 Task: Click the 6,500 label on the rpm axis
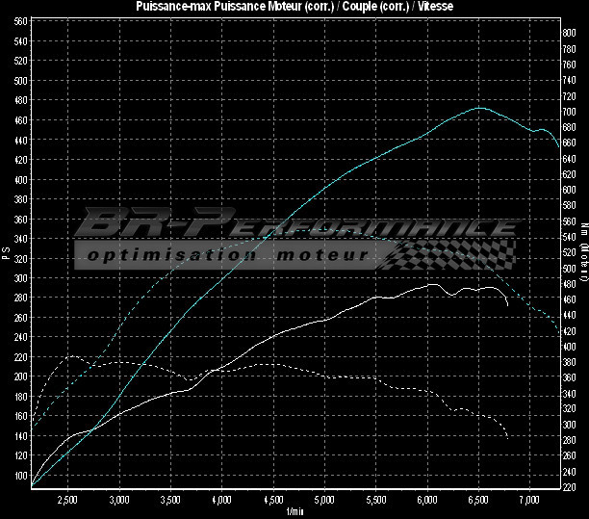tap(478, 502)
